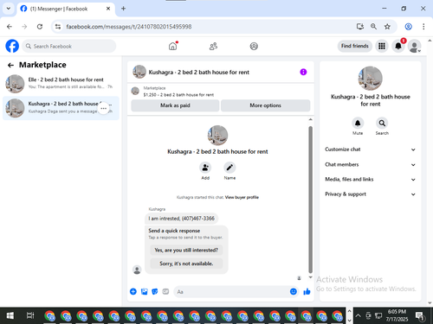This screenshot has height=324, width=433.
Task: Click the Facebook logo icon
Action: pos(12,46)
